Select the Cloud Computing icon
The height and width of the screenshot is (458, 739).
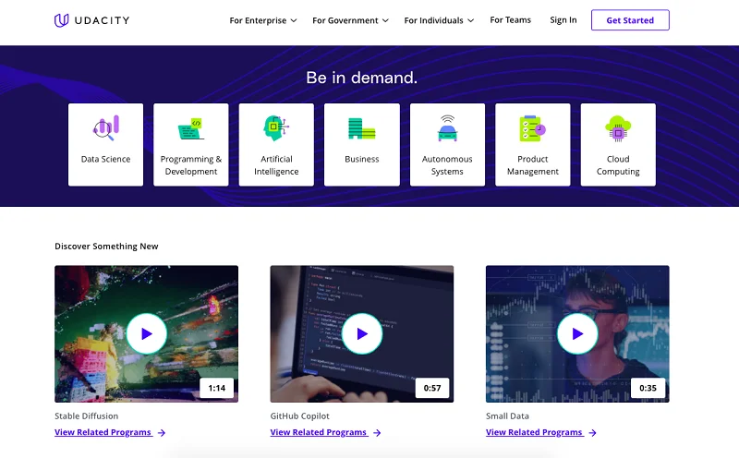(x=618, y=128)
